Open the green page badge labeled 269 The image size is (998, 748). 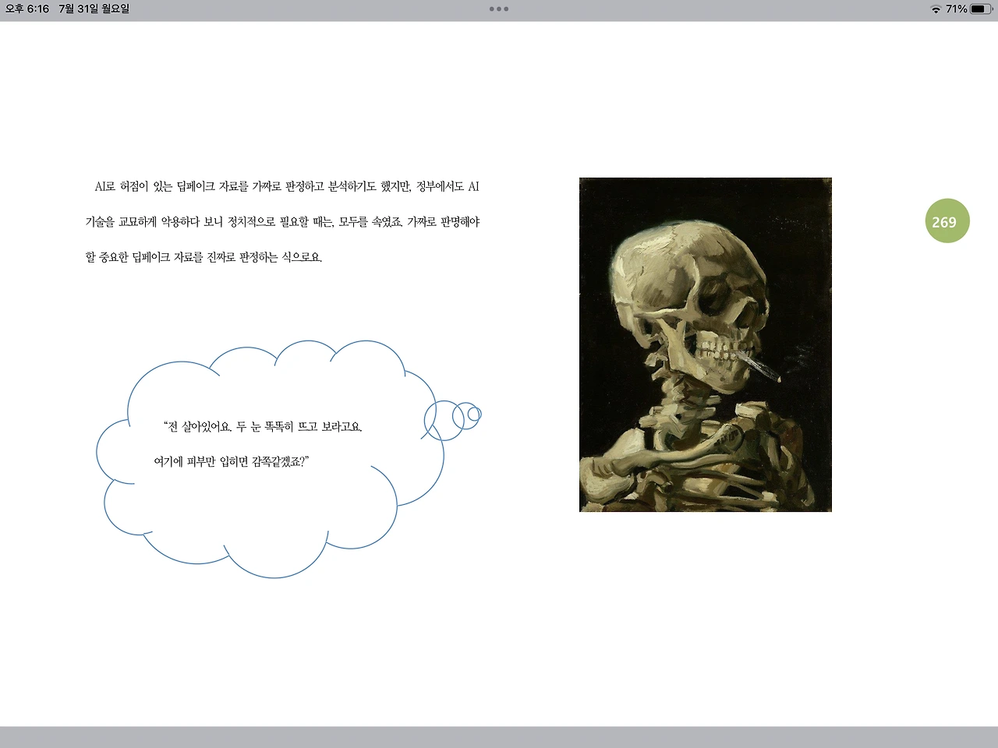[946, 221]
